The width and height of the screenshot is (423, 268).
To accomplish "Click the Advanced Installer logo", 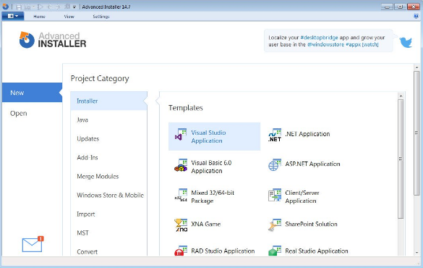I will click(53, 40).
